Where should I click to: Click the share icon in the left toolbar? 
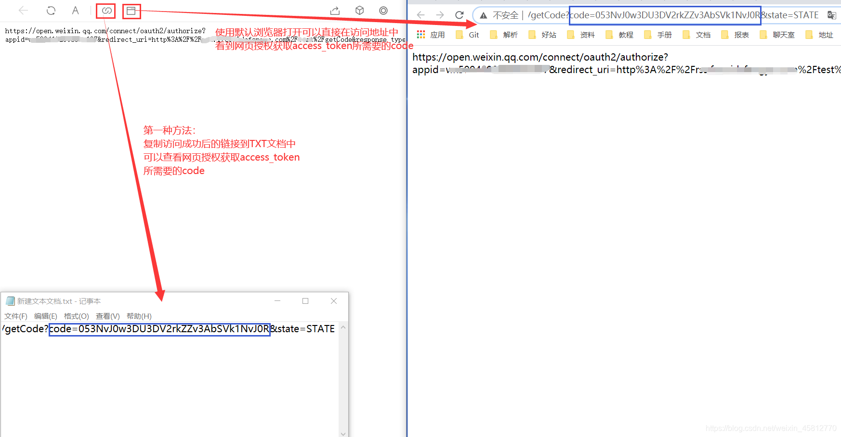tap(335, 10)
